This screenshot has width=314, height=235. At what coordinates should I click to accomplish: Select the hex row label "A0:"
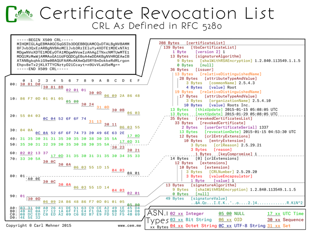point(13,208)
